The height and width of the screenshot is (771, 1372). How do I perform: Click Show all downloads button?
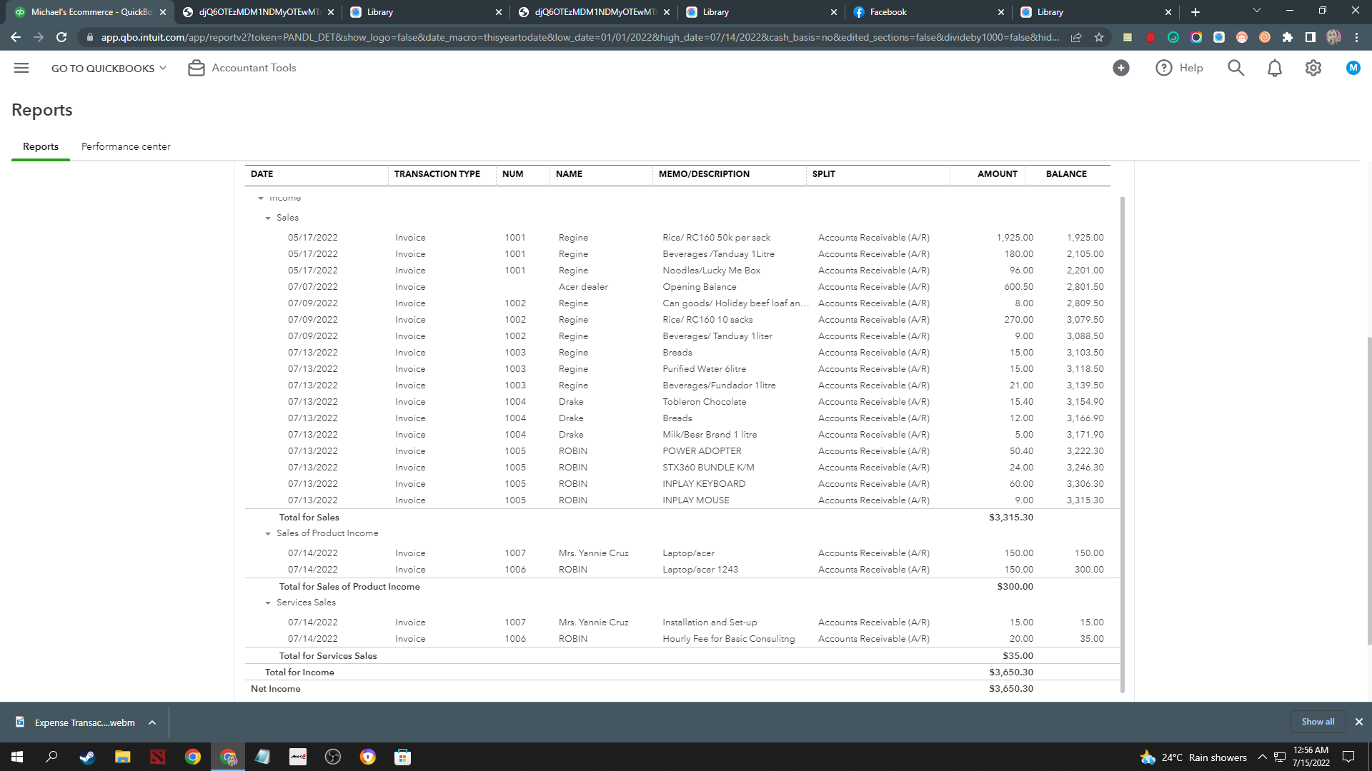[1317, 722]
